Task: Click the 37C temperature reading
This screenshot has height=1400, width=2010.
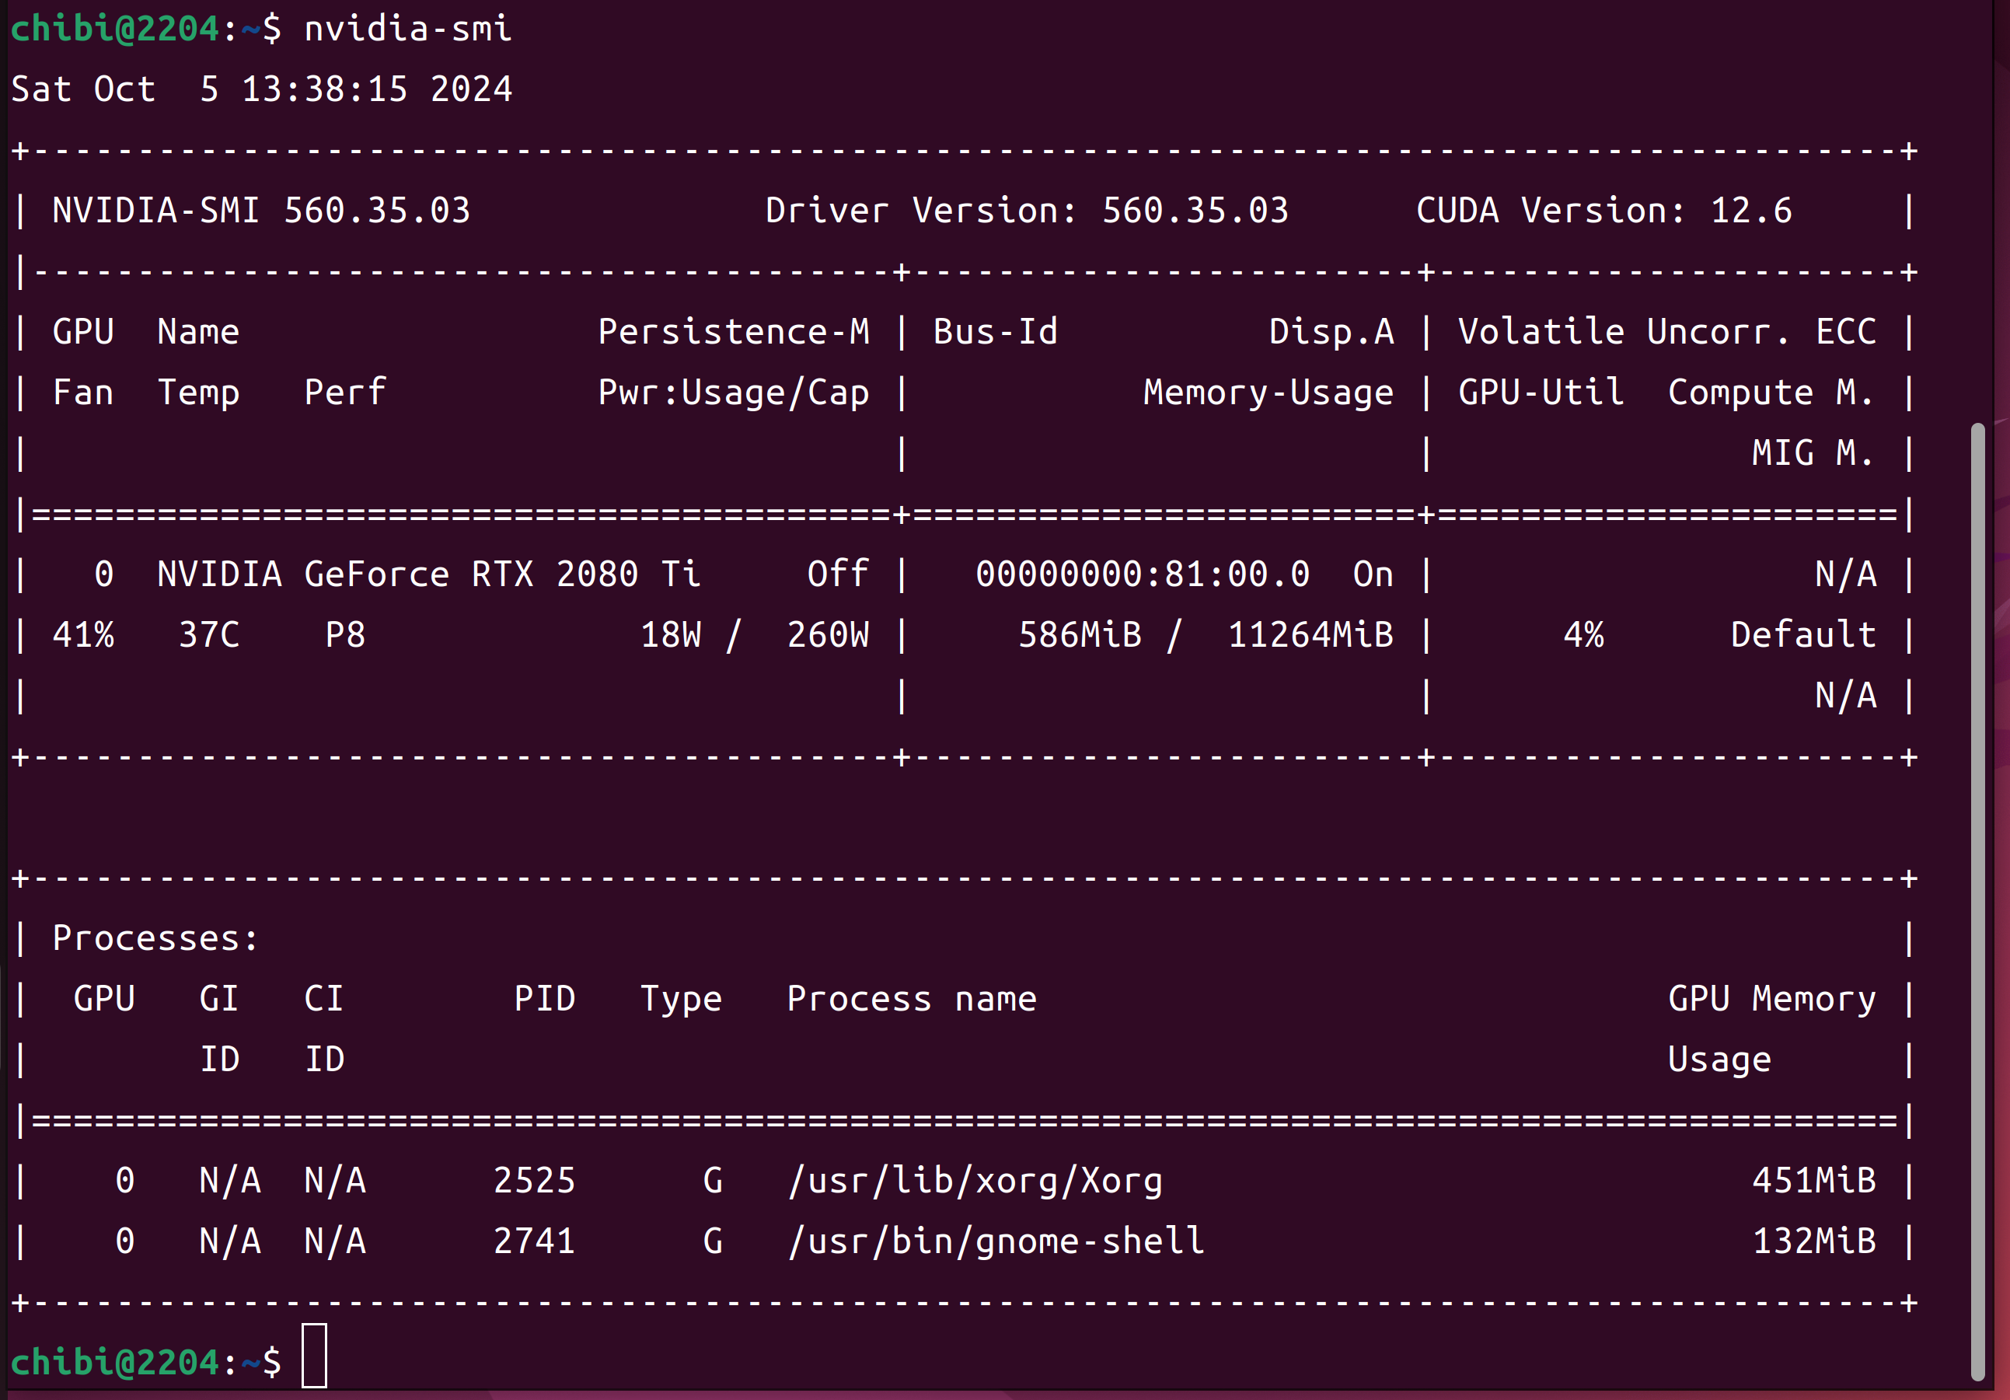Action: [x=208, y=635]
